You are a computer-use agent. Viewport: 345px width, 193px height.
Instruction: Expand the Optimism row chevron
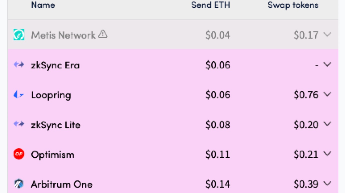[327, 154]
